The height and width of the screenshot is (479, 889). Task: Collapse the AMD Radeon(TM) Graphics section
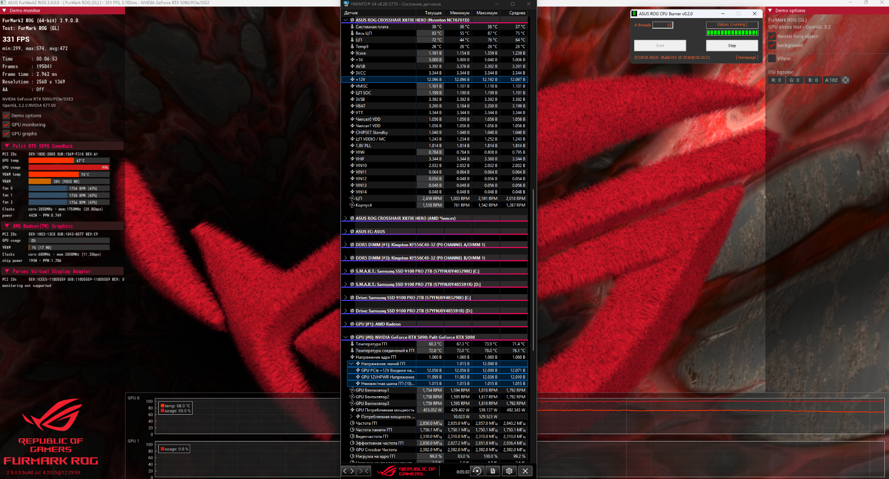7,226
